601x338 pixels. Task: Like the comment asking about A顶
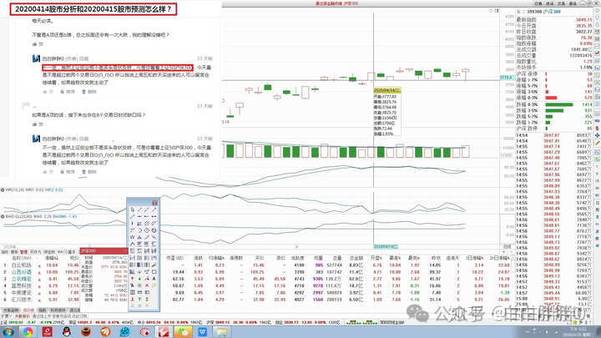38,124
